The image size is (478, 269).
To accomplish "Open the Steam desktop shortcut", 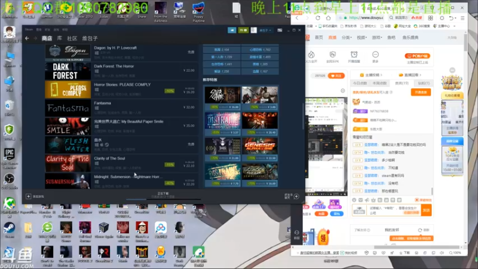I will pyautogui.click(x=9, y=230).
